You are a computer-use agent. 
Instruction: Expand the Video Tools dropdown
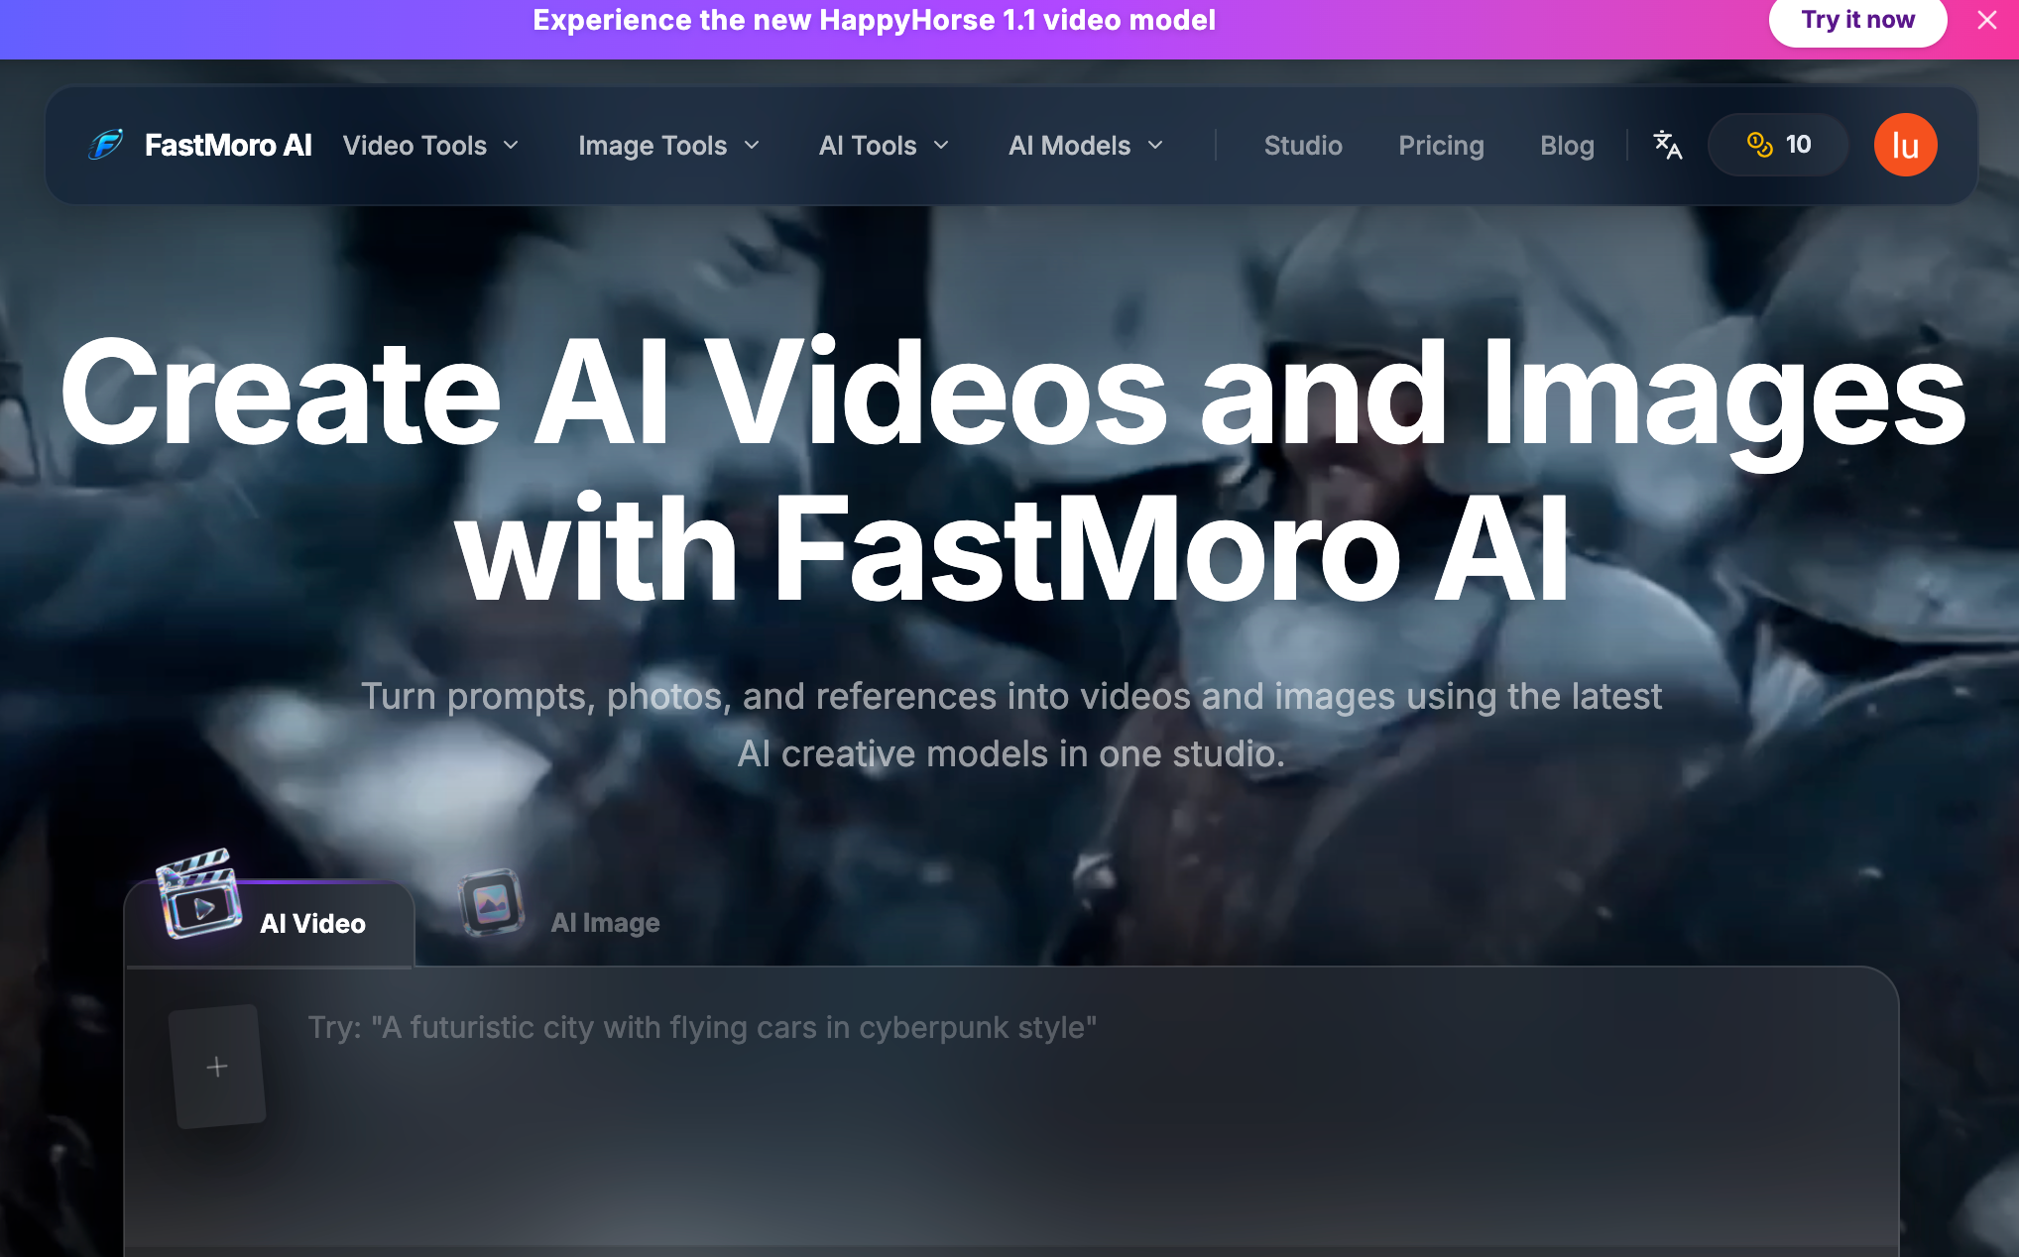pos(431,146)
